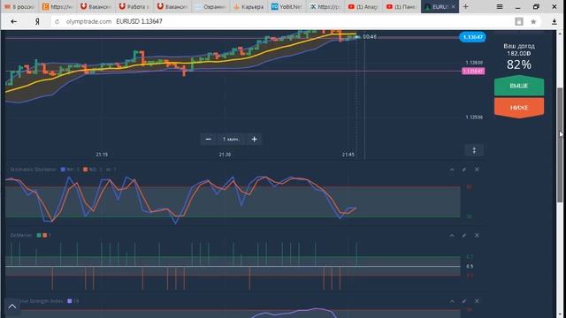Click the orange Stochastic %D color swatch

tap(85, 170)
